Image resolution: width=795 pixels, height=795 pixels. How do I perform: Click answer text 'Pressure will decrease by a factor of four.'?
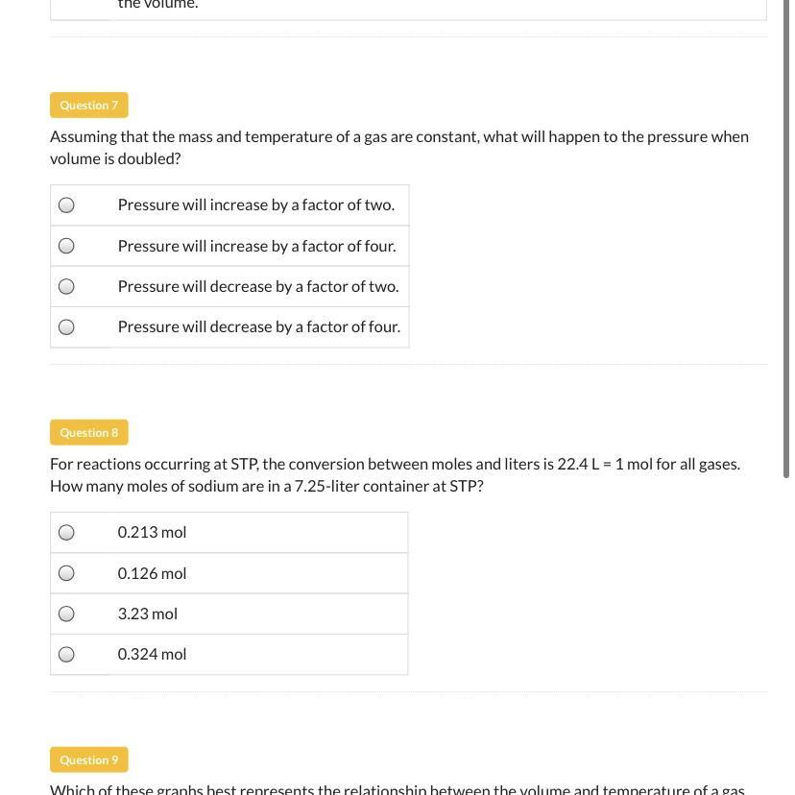coord(258,326)
